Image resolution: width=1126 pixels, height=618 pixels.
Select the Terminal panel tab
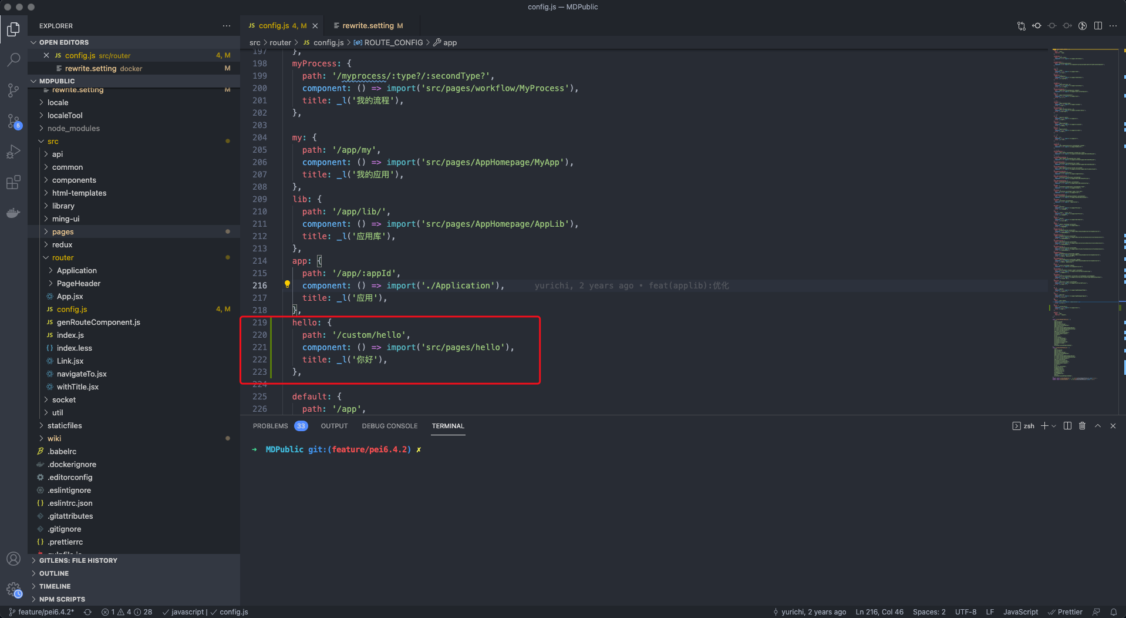448,426
